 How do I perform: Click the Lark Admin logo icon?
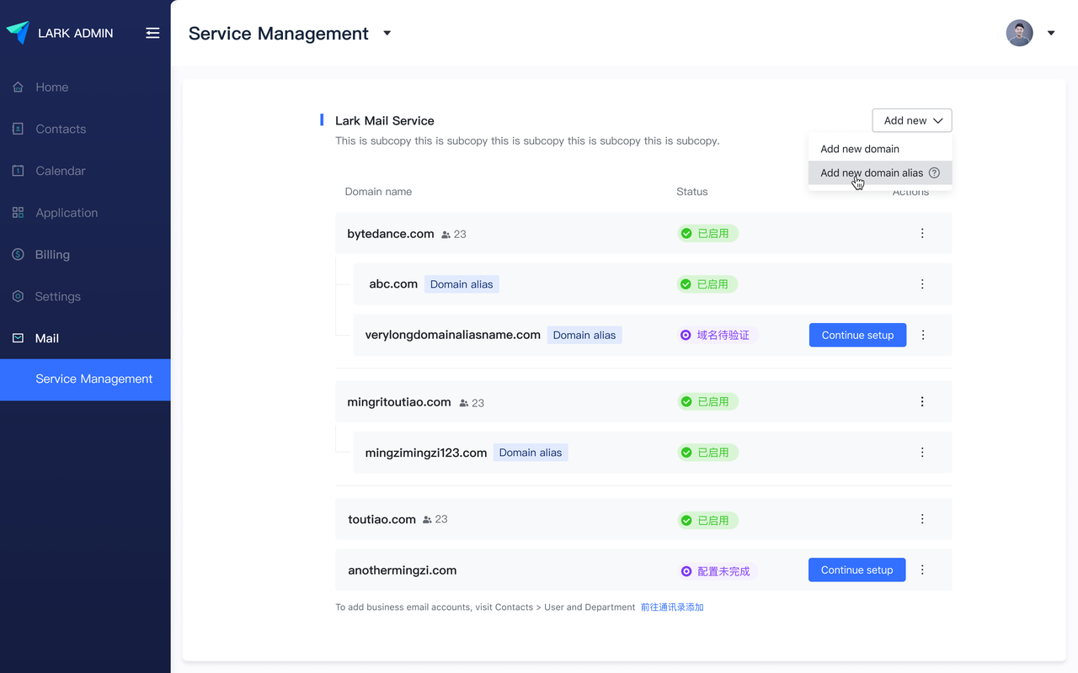(x=18, y=33)
